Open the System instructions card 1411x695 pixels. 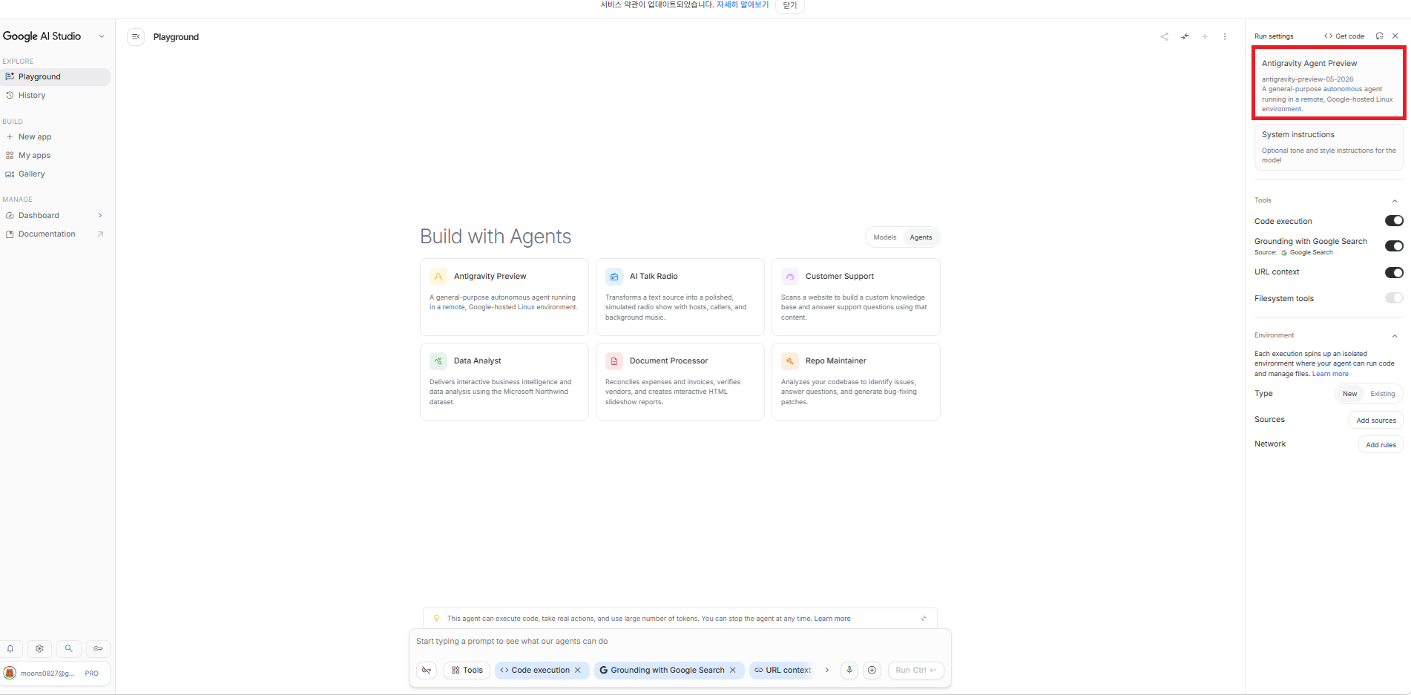1329,147
